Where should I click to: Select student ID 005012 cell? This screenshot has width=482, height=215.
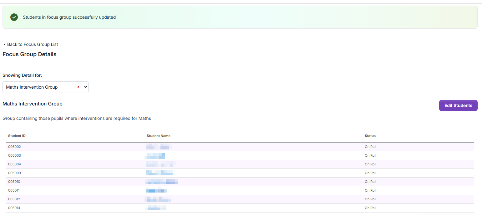(14, 199)
